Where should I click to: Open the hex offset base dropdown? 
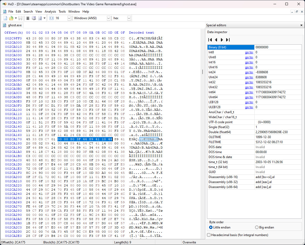tap(129, 18)
